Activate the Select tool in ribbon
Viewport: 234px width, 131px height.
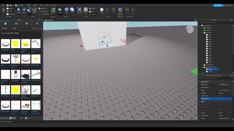pyautogui.click(x=19, y=11)
